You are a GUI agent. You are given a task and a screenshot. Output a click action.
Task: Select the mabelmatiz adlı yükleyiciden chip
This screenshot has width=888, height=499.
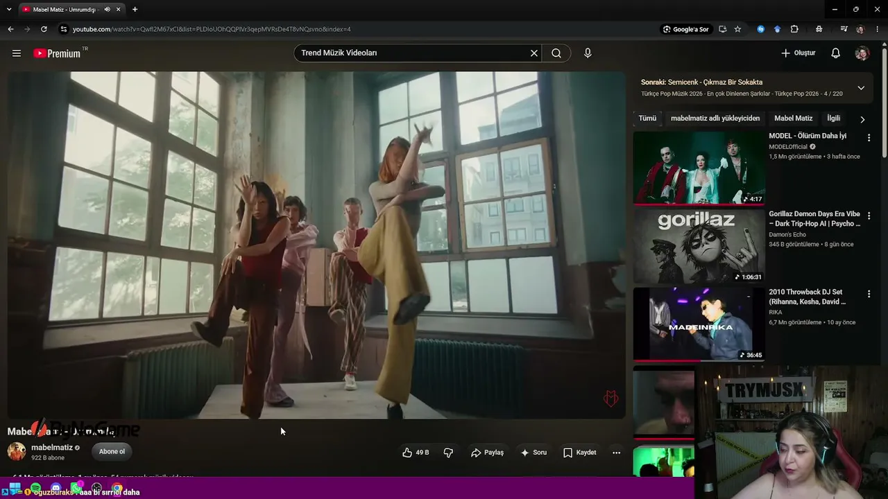[715, 119]
